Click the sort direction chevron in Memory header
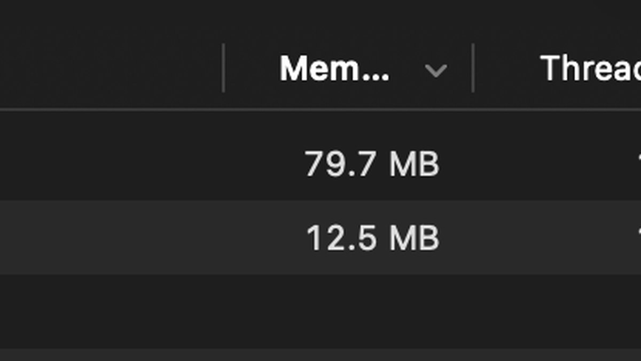This screenshot has width=641, height=361. (435, 70)
